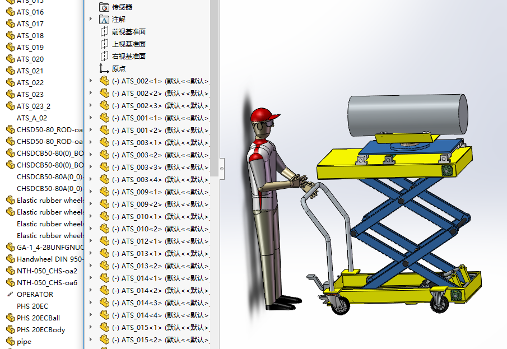
Task: Select the ATS_A_02 file
Action: (32, 118)
